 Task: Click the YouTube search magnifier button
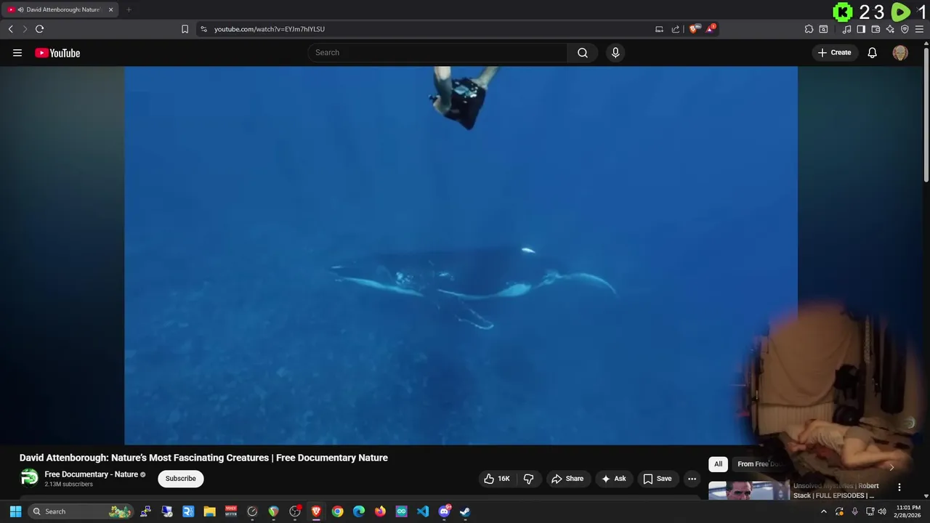click(x=583, y=52)
